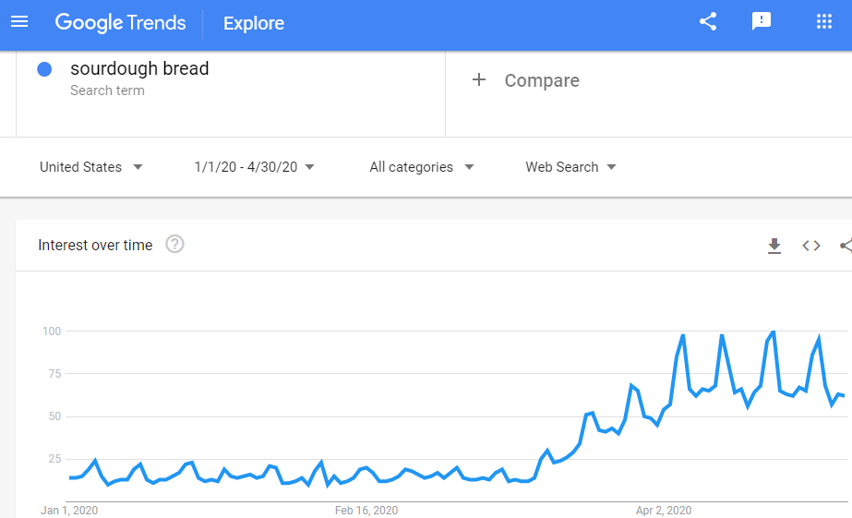The width and height of the screenshot is (852, 518).
Task: Edit the sourdough bread search term
Action: tap(139, 69)
